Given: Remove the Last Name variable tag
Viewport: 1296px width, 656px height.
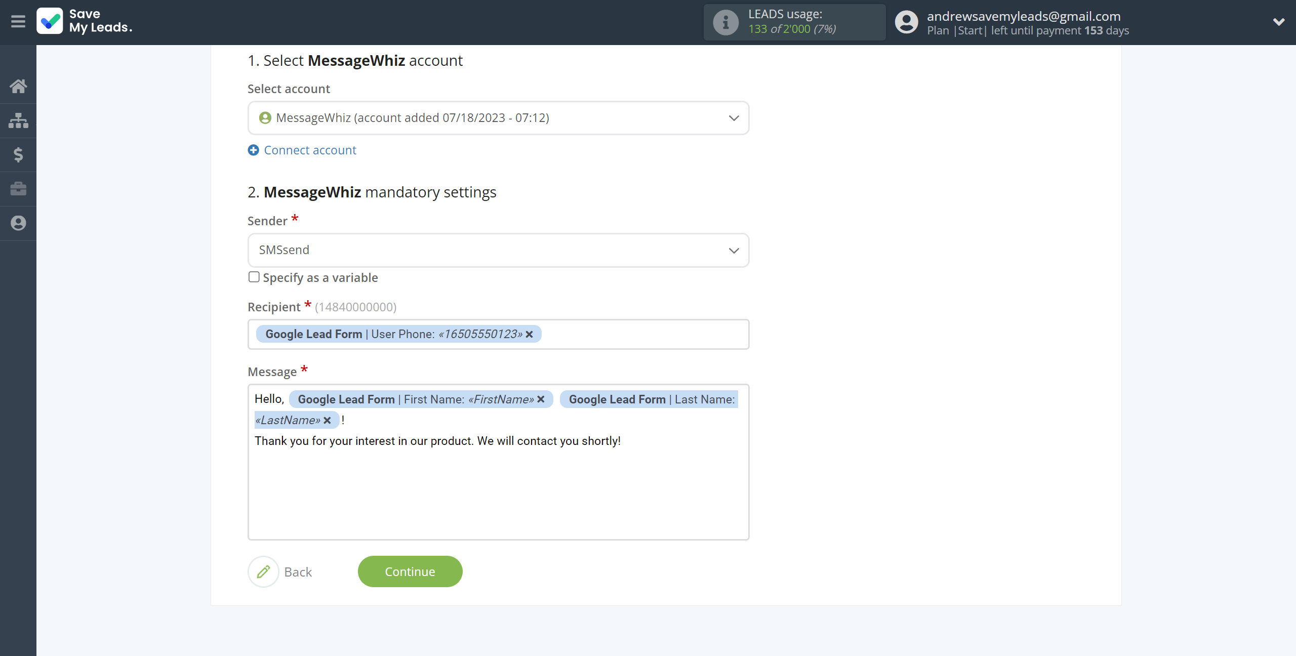Looking at the screenshot, I should tap(327, 420).
